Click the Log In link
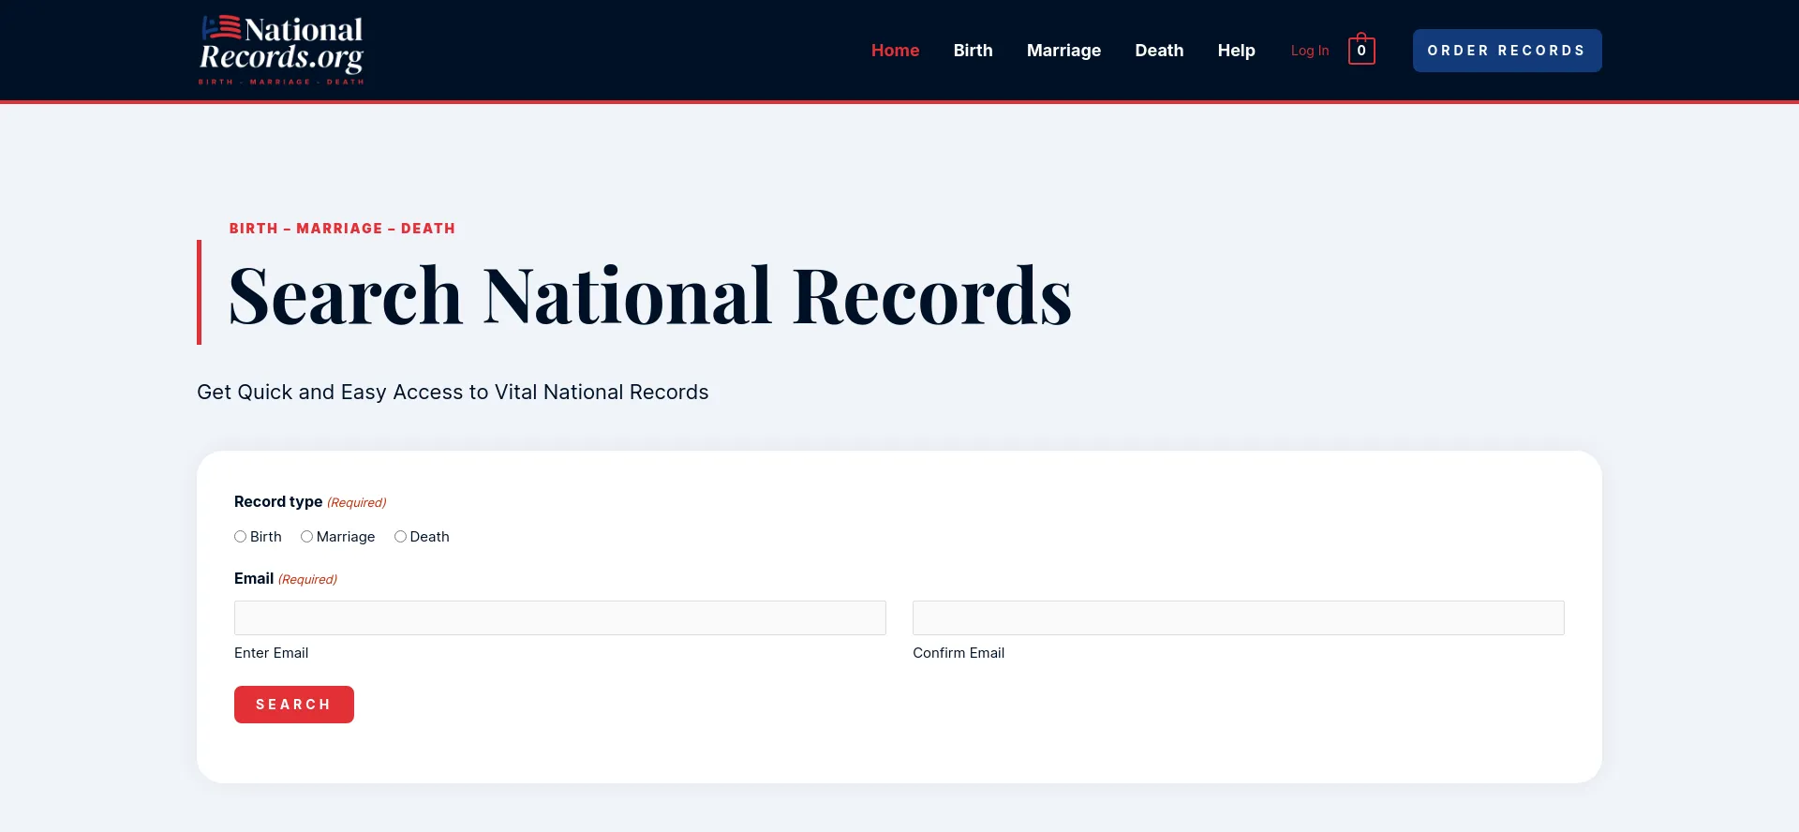1799x832 pixels. coord(1310,51)
